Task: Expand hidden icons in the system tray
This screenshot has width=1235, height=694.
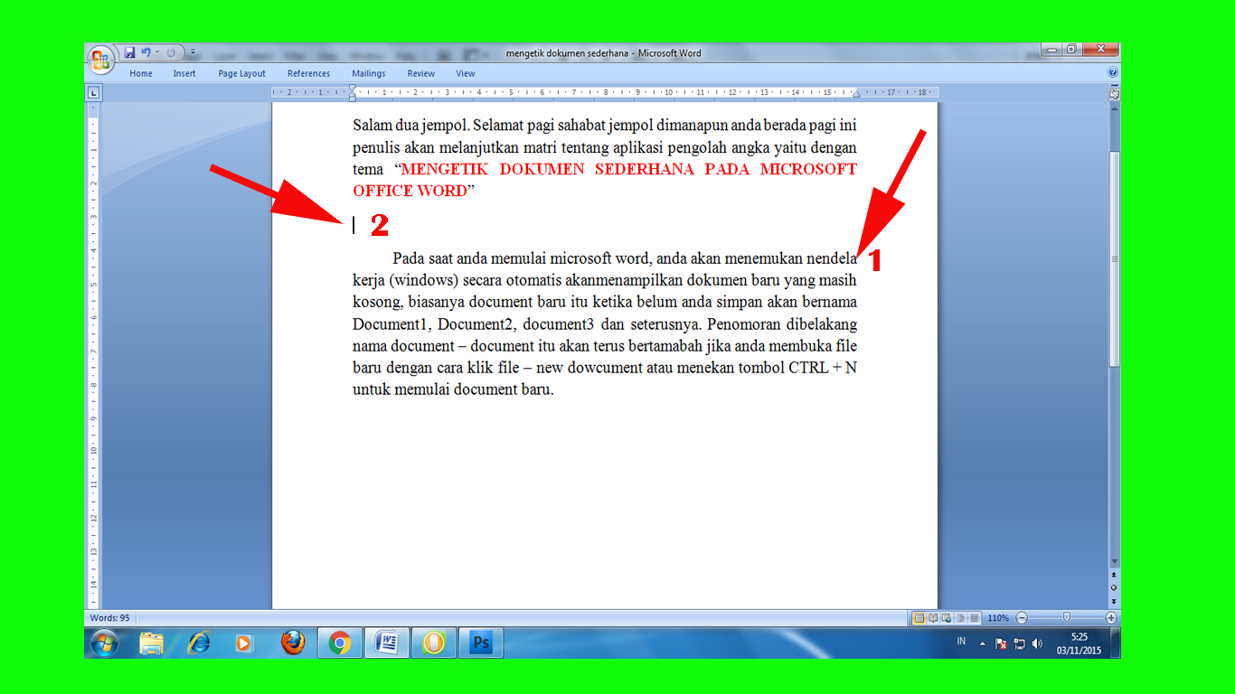Action: [x=982, y=642]
